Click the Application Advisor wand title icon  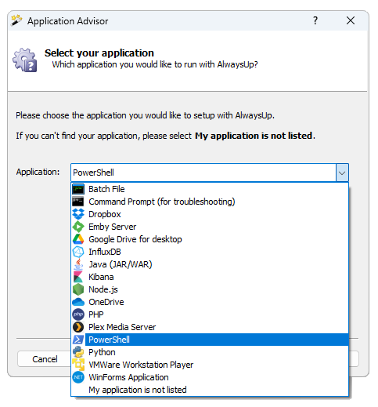(x=16, y=20)
